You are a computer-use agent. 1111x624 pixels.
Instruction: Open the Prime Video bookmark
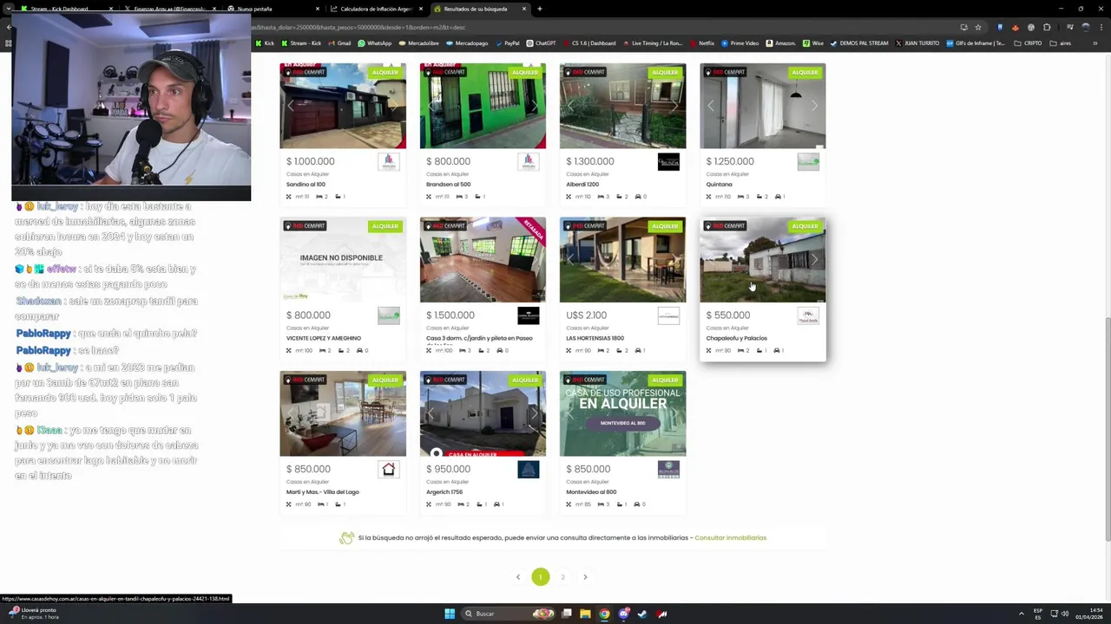click(x=740, y=43)
